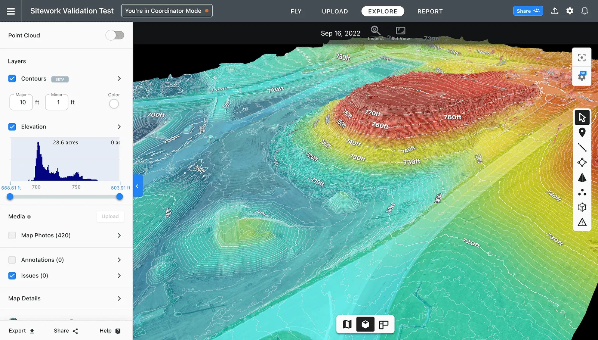Screen dimensions: 598x340
Task: Switch to the REPORT tab
Action: point(430,11)
